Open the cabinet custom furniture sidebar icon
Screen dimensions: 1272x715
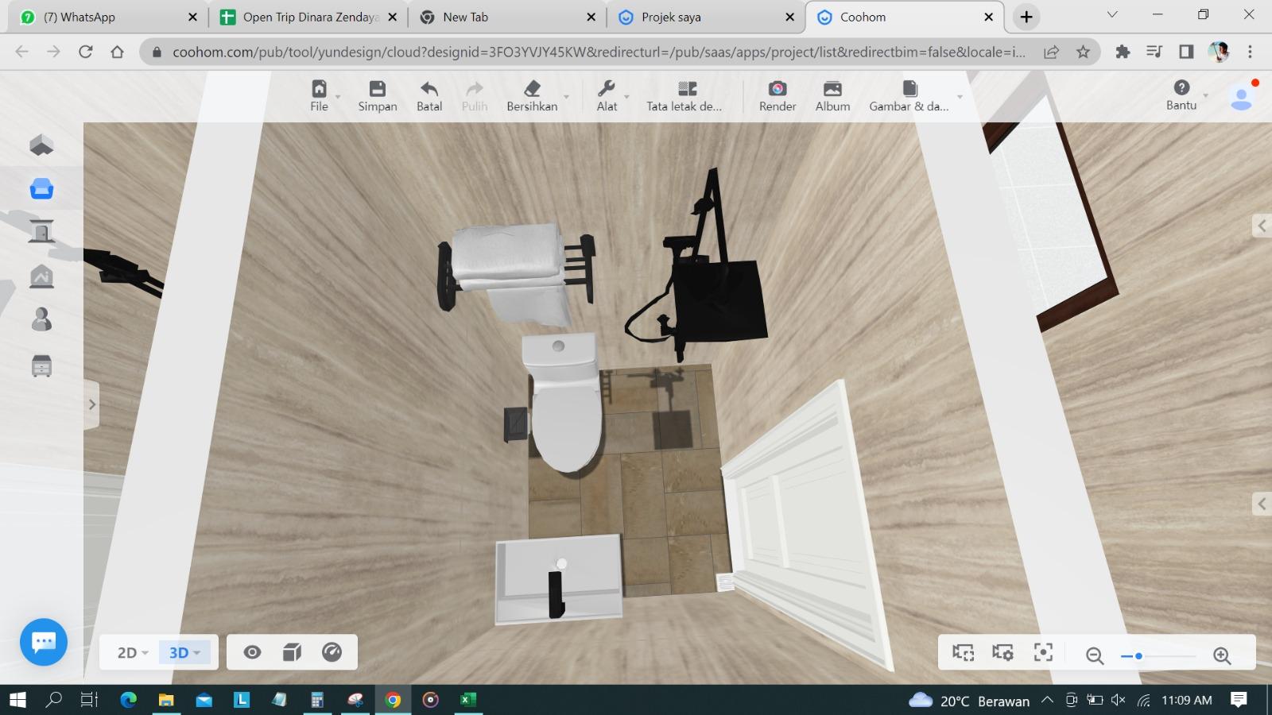[x=41, y=365]
